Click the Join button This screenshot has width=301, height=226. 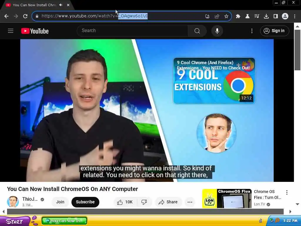coord(60,202)
